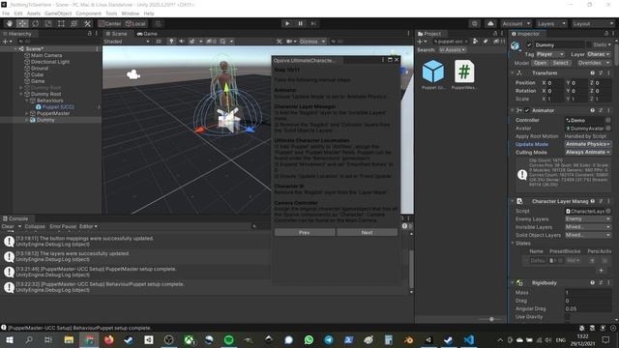This screenshot has height=348, width=619.
Task: Open the cloud Services icon
Action: 490,23
